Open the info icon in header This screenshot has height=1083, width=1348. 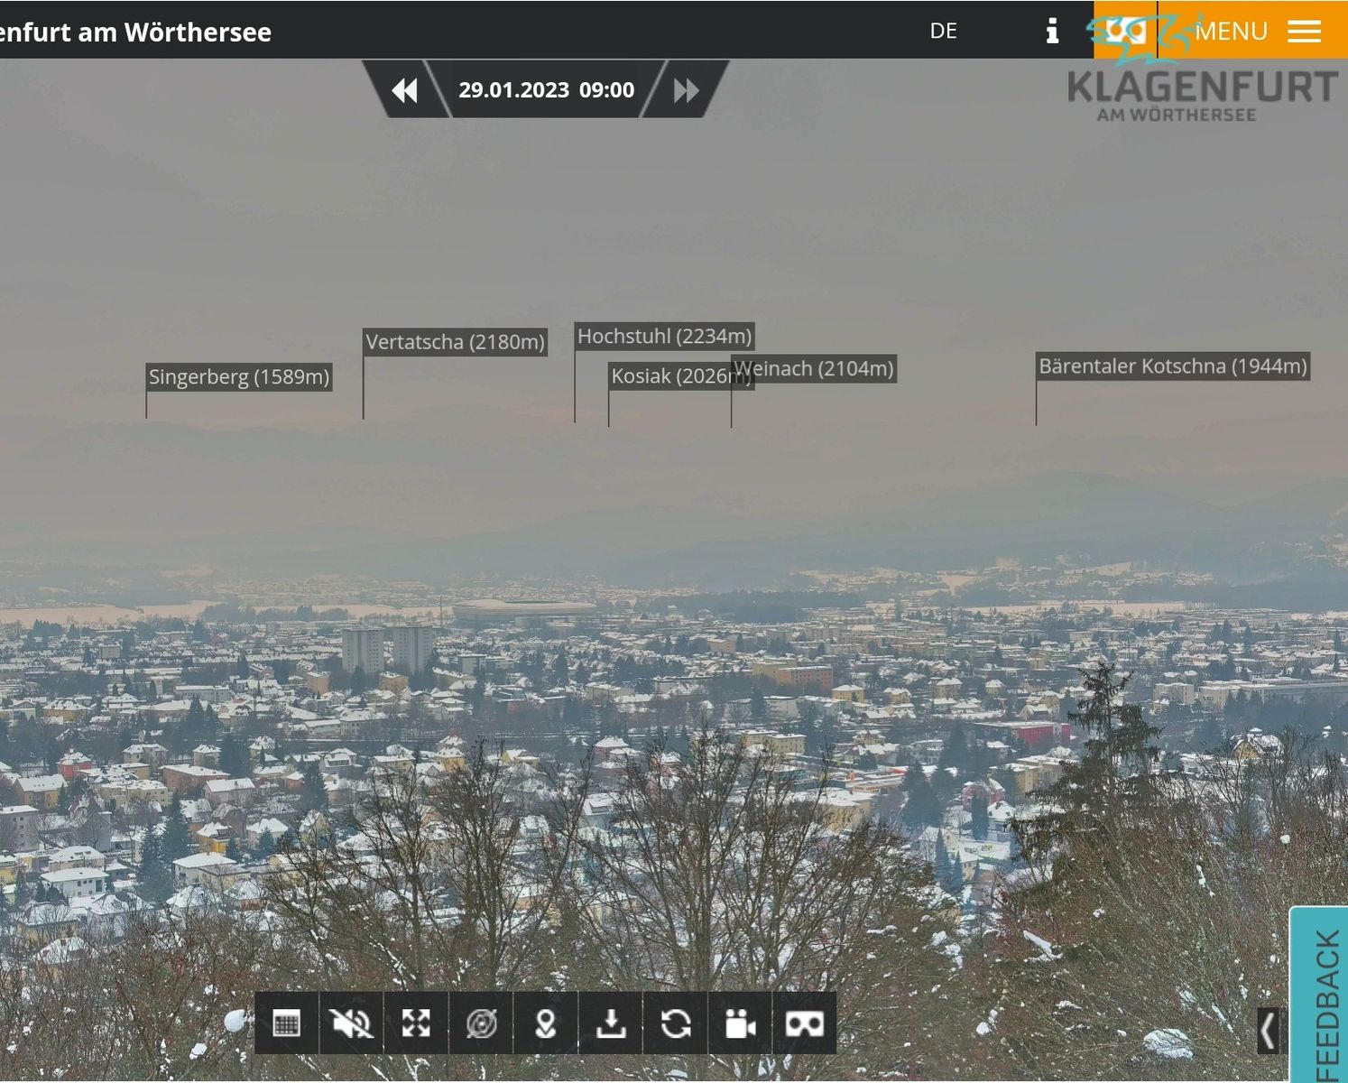(x=1052, y=31)
